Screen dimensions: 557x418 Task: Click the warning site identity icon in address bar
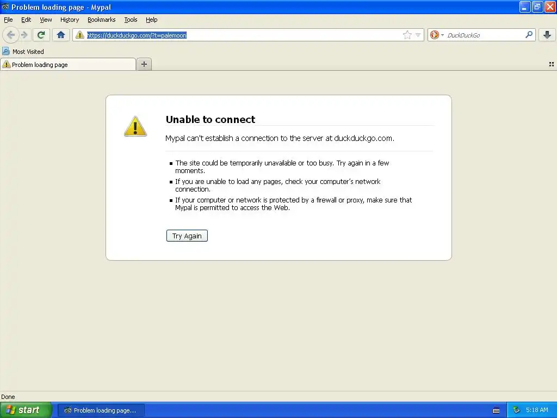coord(80,35)
